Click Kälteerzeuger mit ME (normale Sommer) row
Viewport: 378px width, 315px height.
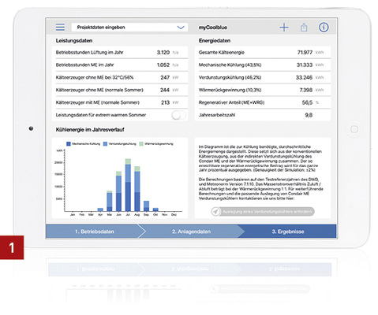click(x=120, y=102)
